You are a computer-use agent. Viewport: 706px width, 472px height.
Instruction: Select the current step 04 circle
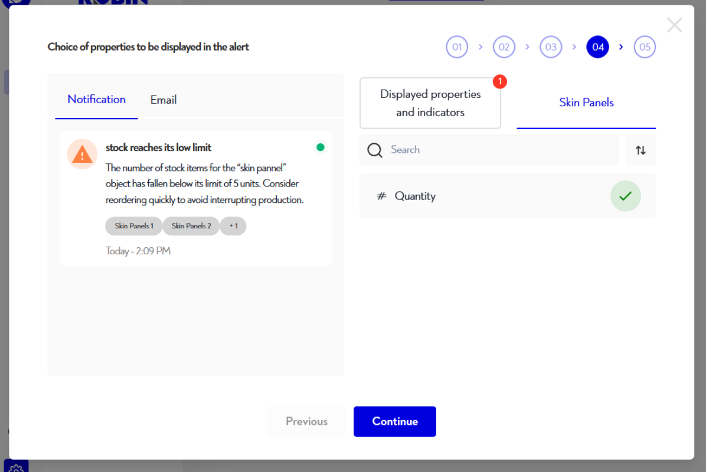point(597,47)
